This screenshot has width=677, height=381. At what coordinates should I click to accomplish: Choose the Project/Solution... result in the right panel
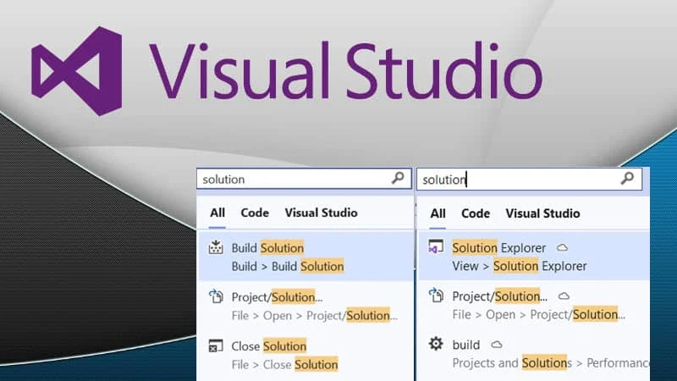pyautogui.click(x=499, y=296)
